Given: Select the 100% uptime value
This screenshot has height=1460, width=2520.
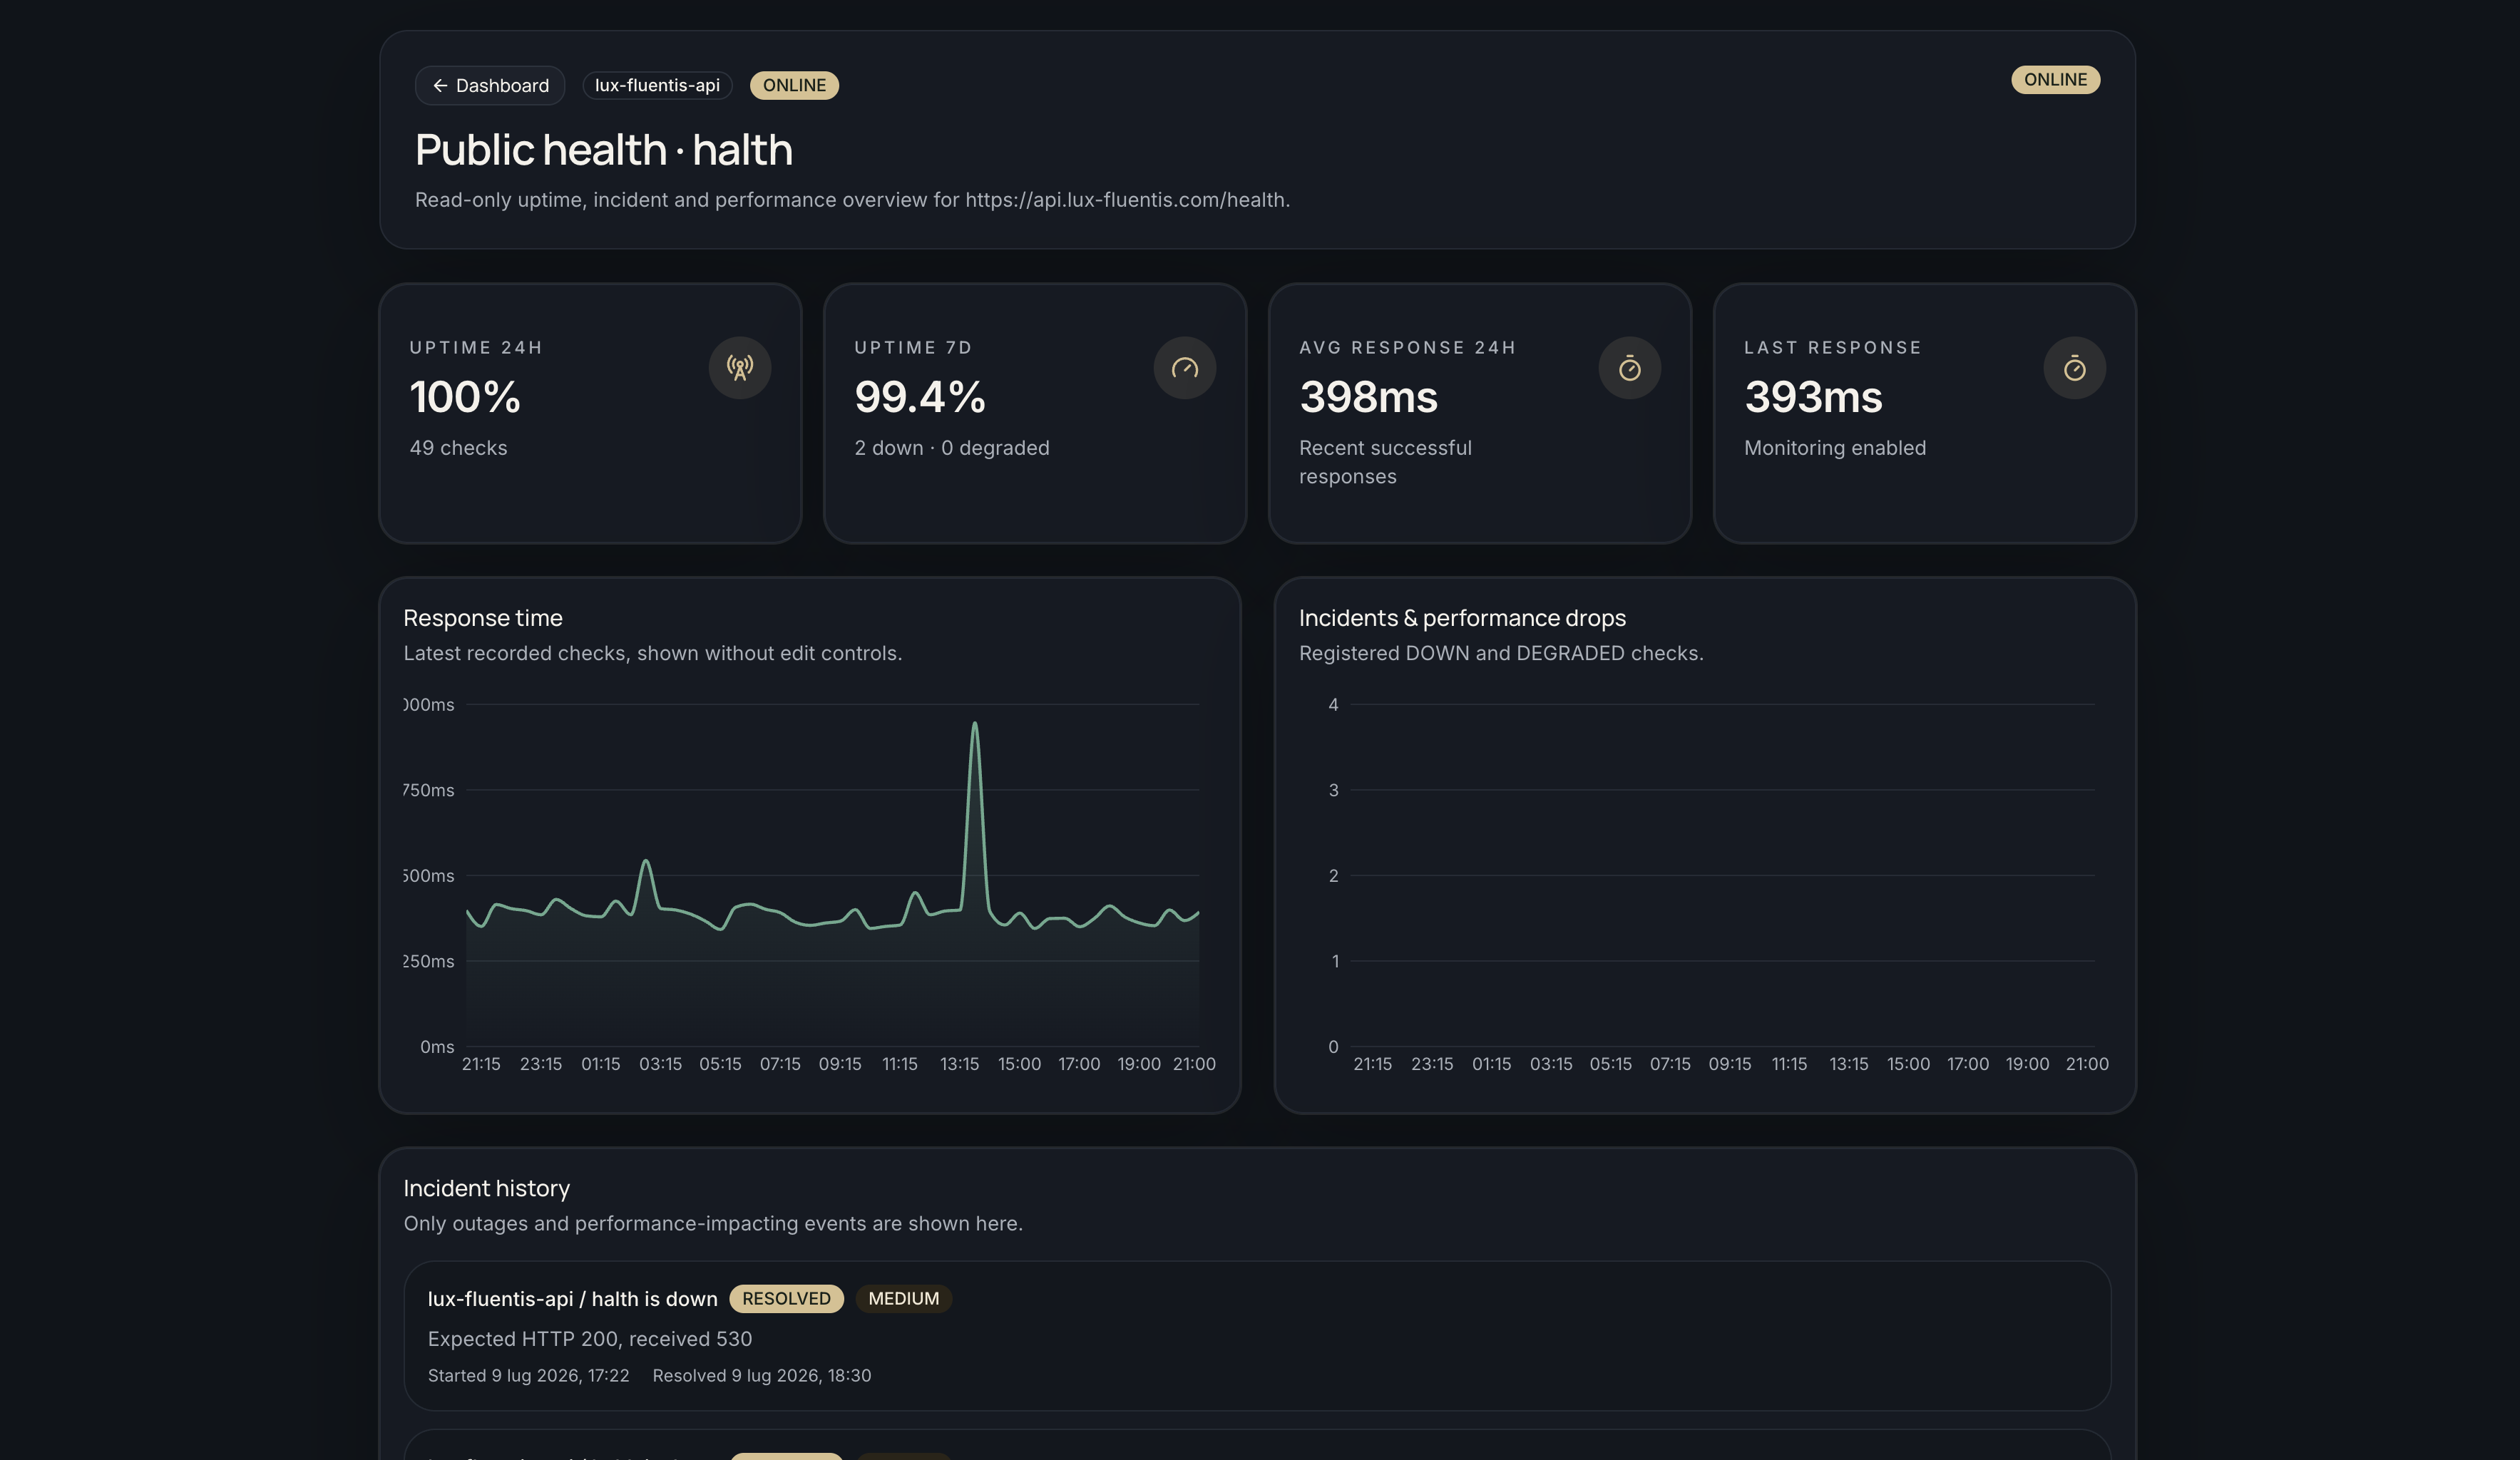Looking at the screenshot, I should coord(465,397).
